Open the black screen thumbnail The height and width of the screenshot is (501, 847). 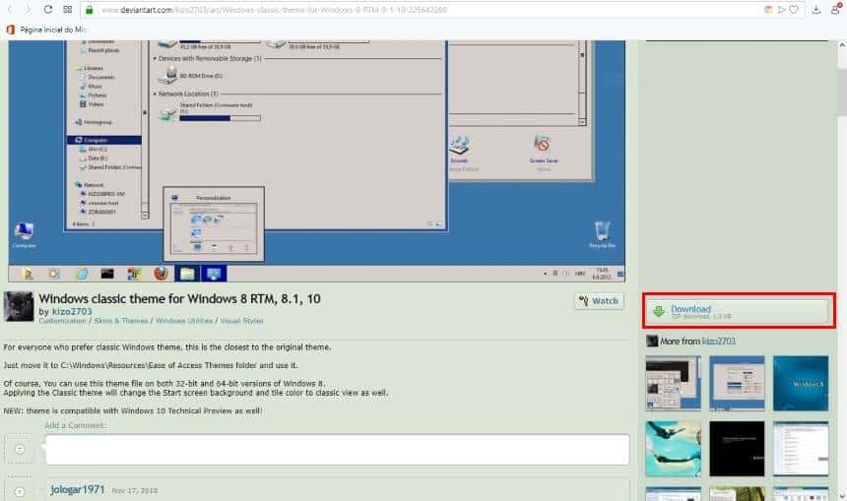[737, 449]
